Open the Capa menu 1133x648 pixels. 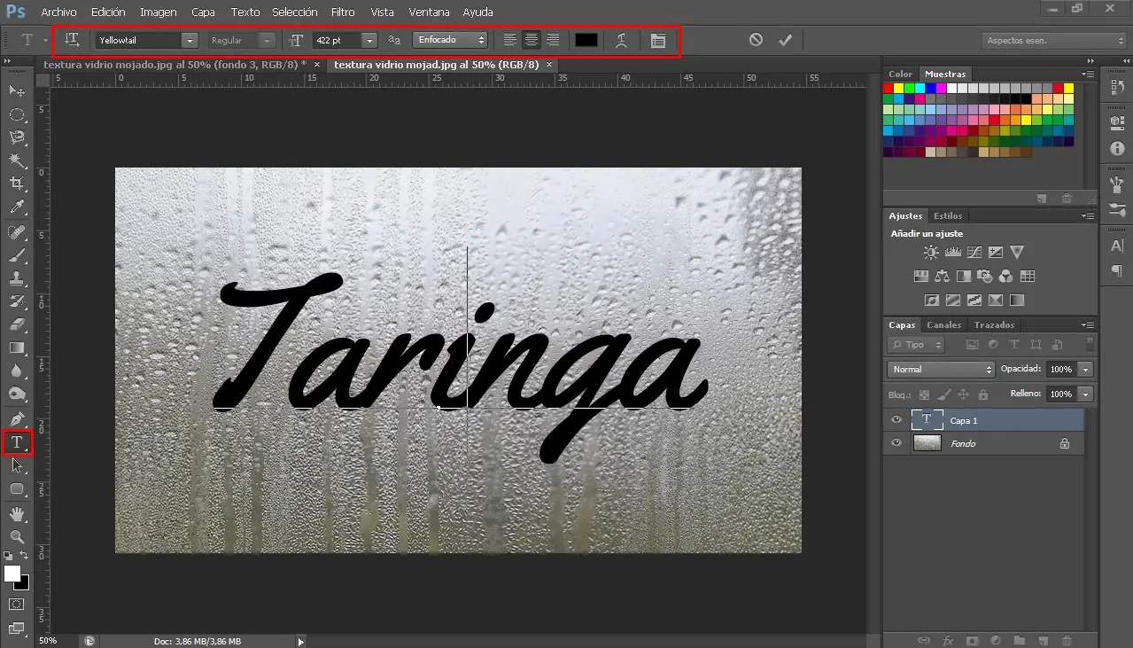(x=203, y=12)
